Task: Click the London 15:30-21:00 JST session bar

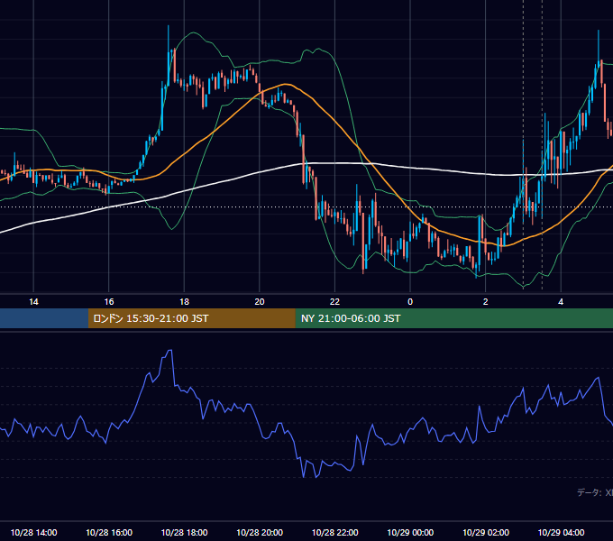Action: pos(191,318)
